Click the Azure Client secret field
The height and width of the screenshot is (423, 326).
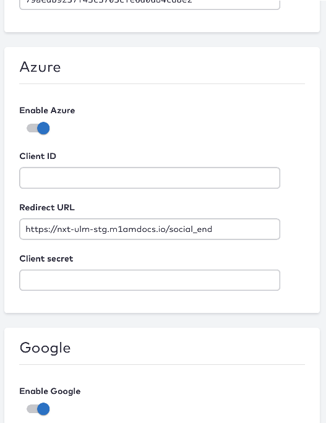[150, 280]
